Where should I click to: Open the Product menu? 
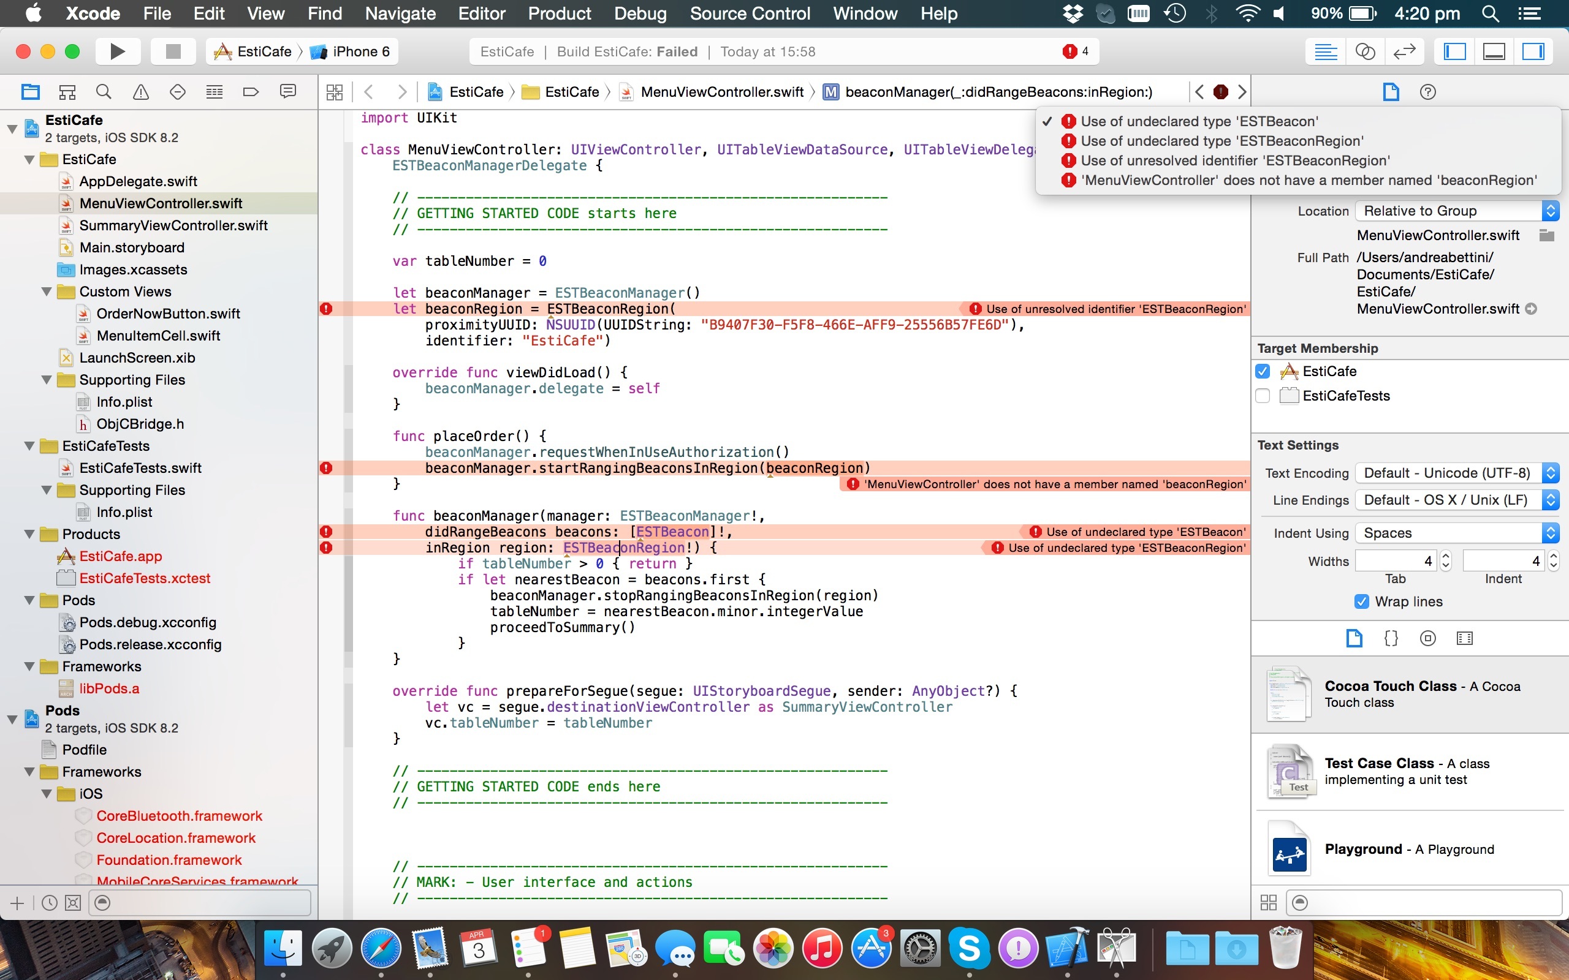click(x=559, y=13)
